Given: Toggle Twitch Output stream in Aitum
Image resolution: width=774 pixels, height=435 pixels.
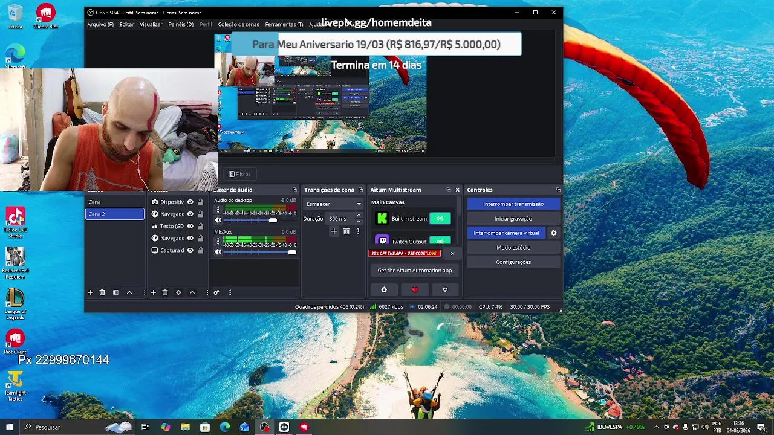Looking at the screenshot, I should (440, 241).
